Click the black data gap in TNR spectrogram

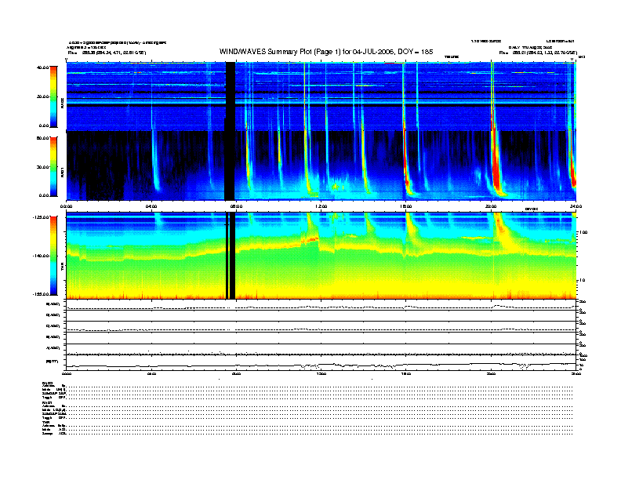(x=231, y=256)
